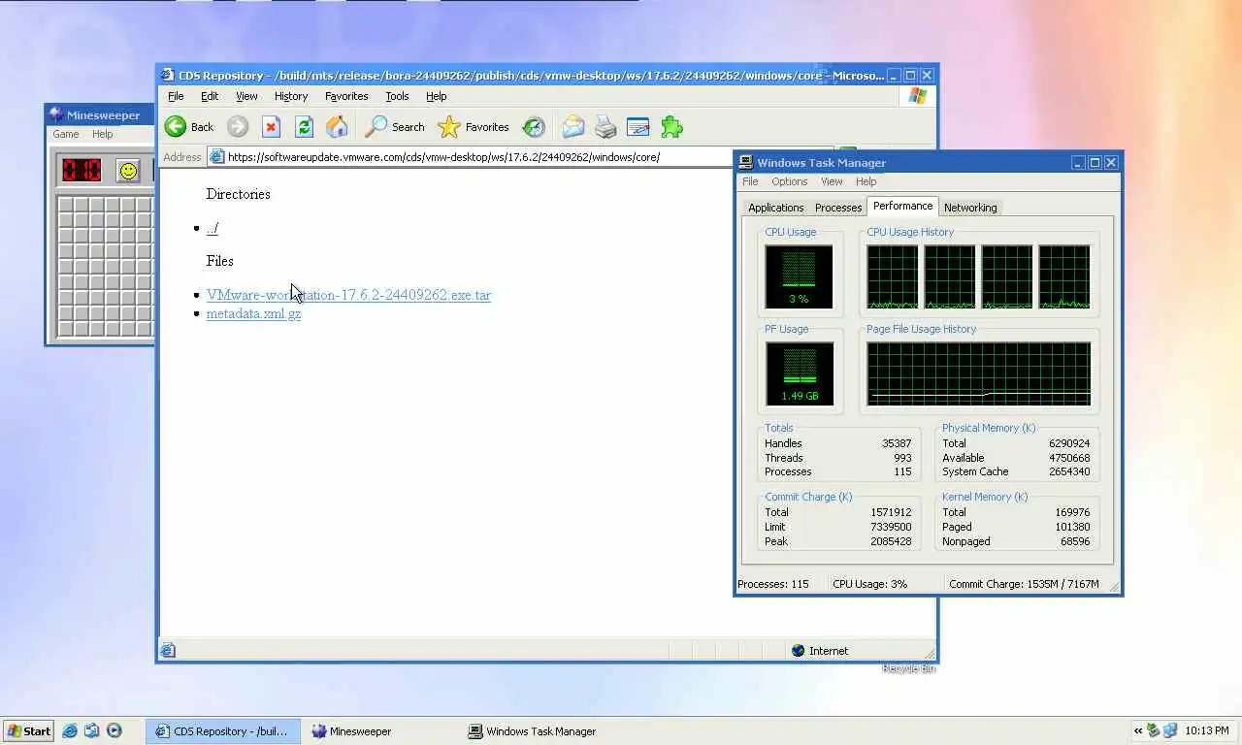The width and height of the screenshot is (1242, 745).
Task: Click the Task Manager title bar icon
Action: pos(745,163)
